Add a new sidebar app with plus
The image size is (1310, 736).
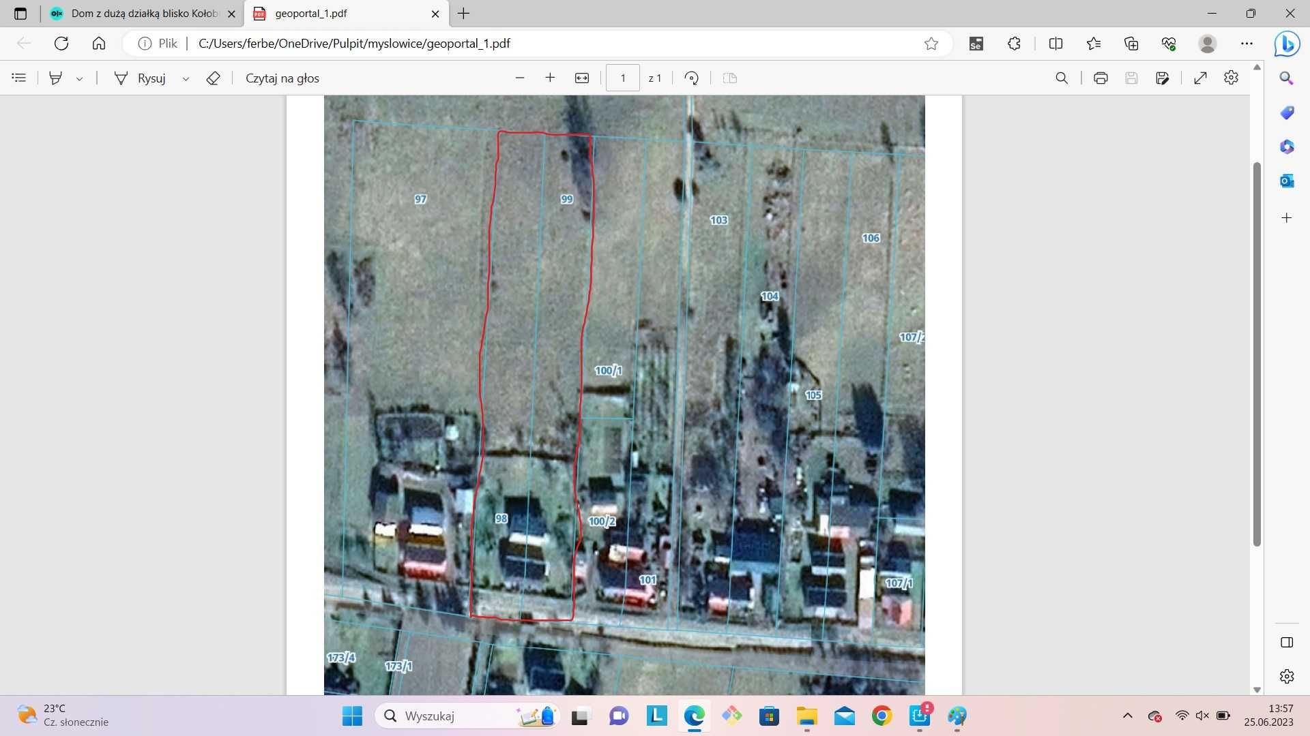click(x=1287, y=218)
